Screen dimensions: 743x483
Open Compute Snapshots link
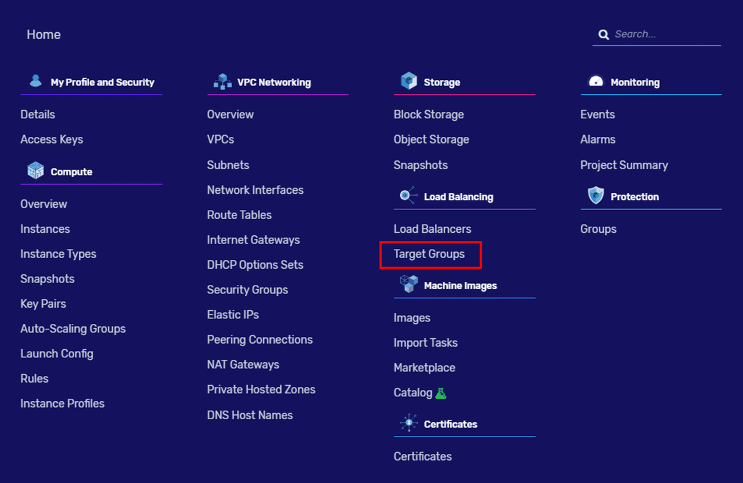47,279
